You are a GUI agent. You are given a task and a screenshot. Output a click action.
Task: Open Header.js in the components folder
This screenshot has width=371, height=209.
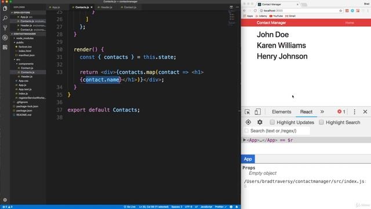point(27,77)
